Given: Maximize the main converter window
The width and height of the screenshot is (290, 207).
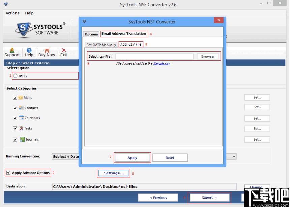Looking at the screenshot, I should click(x=269, y=3).
